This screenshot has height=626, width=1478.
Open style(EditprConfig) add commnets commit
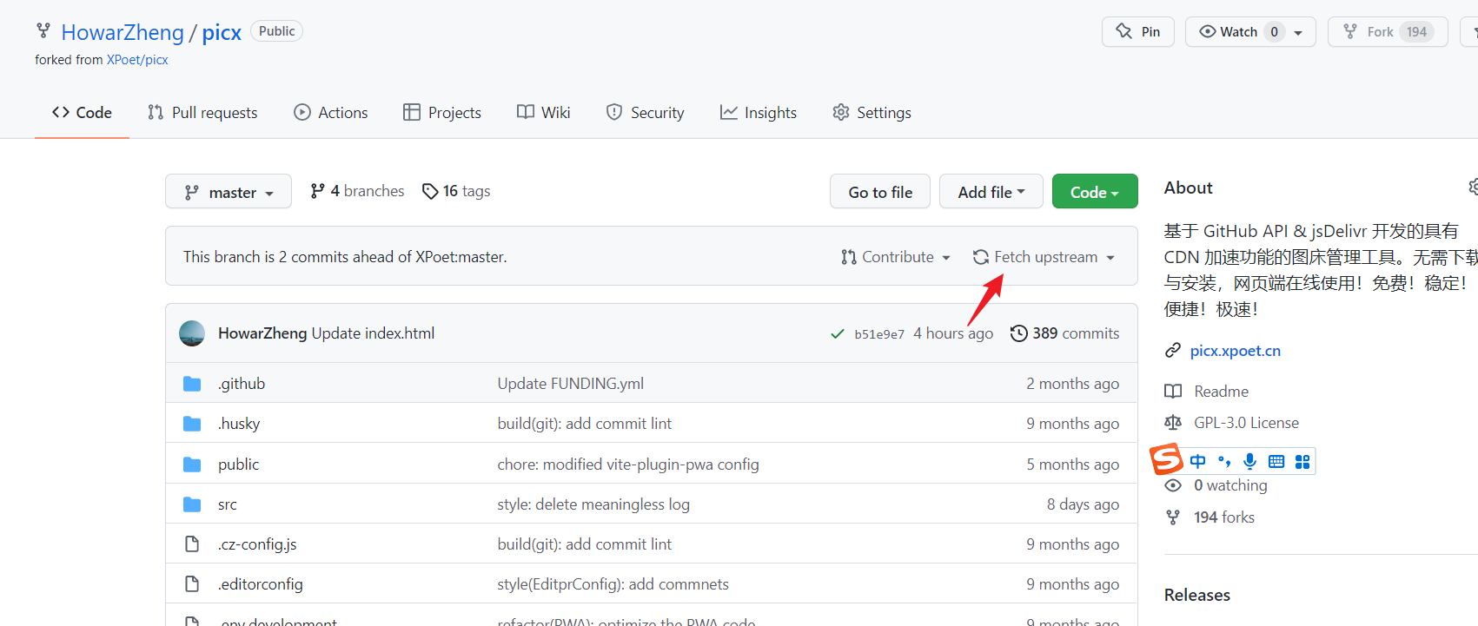[x=613, y=584]
